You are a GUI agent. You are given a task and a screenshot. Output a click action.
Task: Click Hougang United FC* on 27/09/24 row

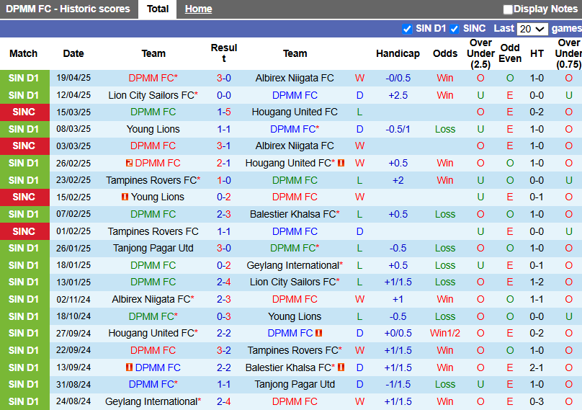pos(153,333)
